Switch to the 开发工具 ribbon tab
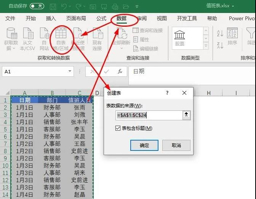The width and height of the screenshot is (256, 199). coord(187,18)
